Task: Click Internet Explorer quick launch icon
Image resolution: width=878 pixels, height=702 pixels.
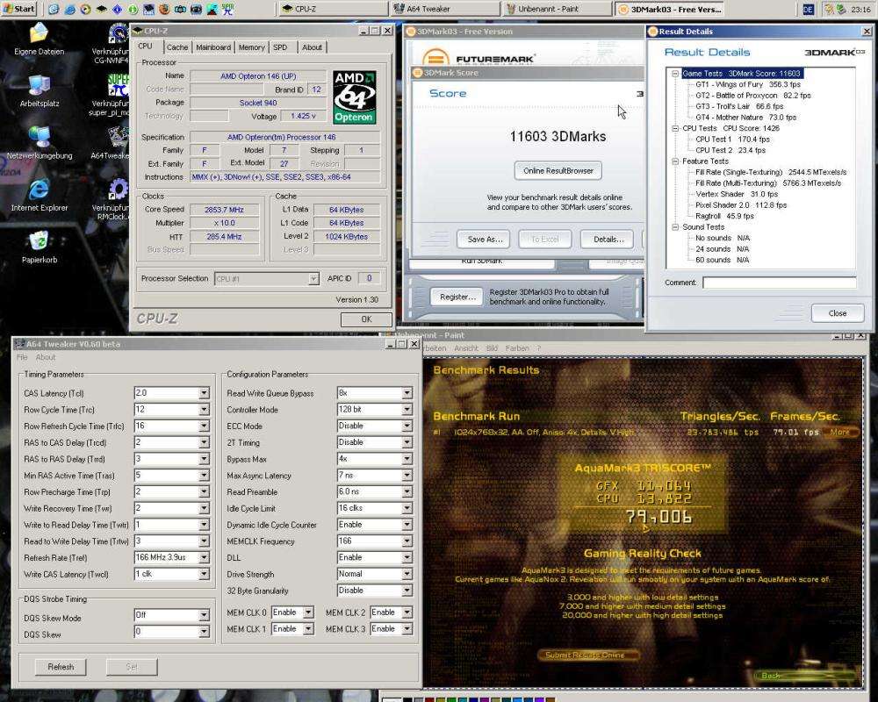Action: (x=70, y=9)
